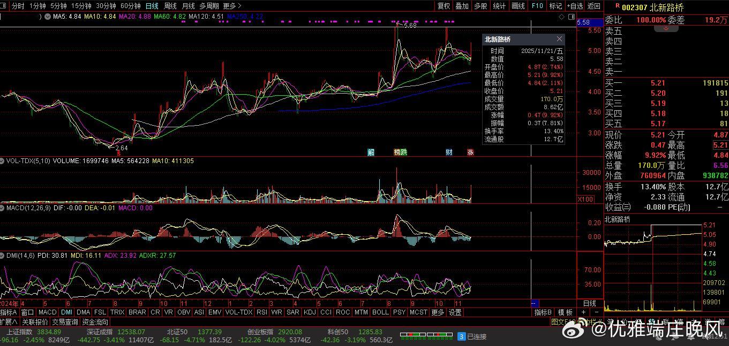
Task: Toggle 叠加 overlay mode
Action: point(462,6)
